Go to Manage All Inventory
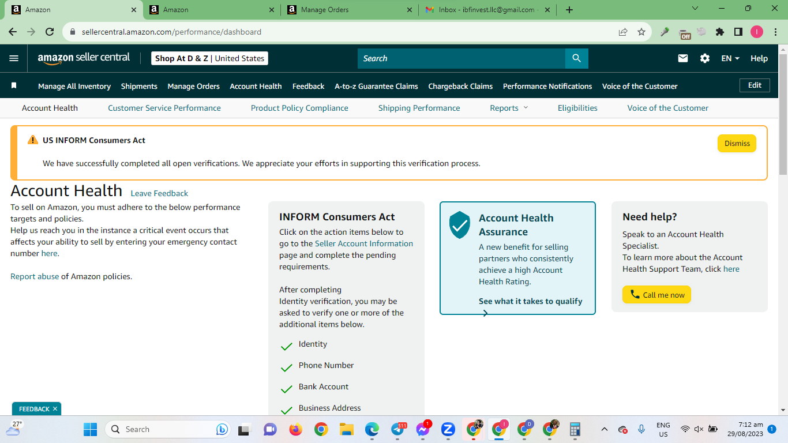Image resolution: width=788 pixels, height=443 pixels. [74, 86]
